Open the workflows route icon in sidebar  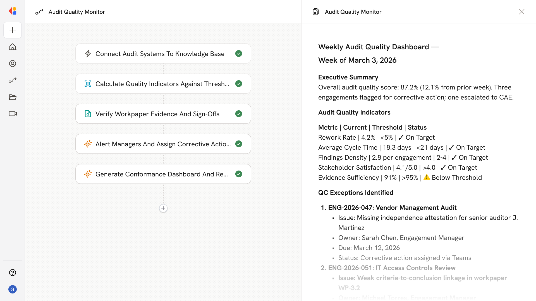(13, 80)
